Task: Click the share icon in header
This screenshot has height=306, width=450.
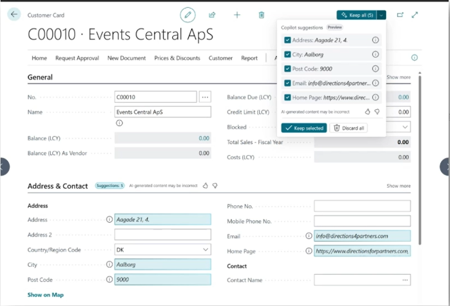Action: pos(212,15)
